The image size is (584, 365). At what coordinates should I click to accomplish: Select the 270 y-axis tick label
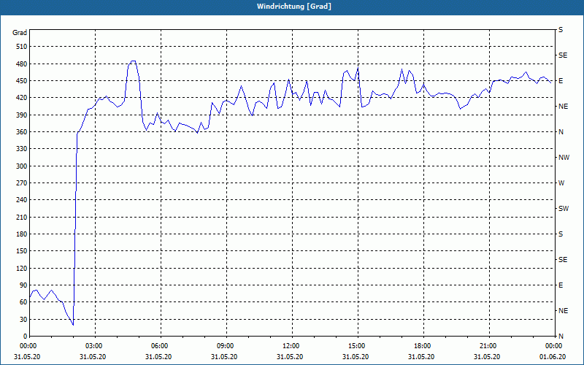pyautogui.click(x=22, y=183)
